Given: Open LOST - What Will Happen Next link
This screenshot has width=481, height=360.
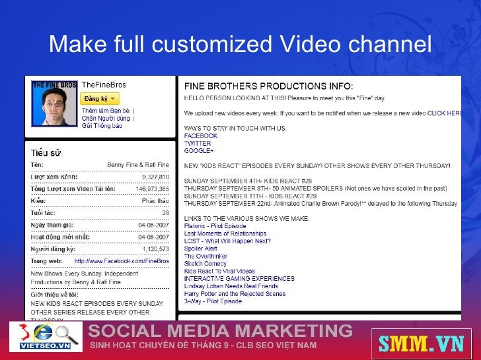Looking at the screenshot, I should pos(227,241).
